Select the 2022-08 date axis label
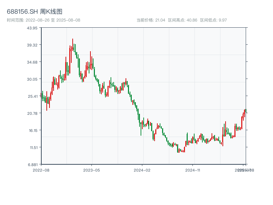This screenshot has width=273, height=205. tap(41, 170)
